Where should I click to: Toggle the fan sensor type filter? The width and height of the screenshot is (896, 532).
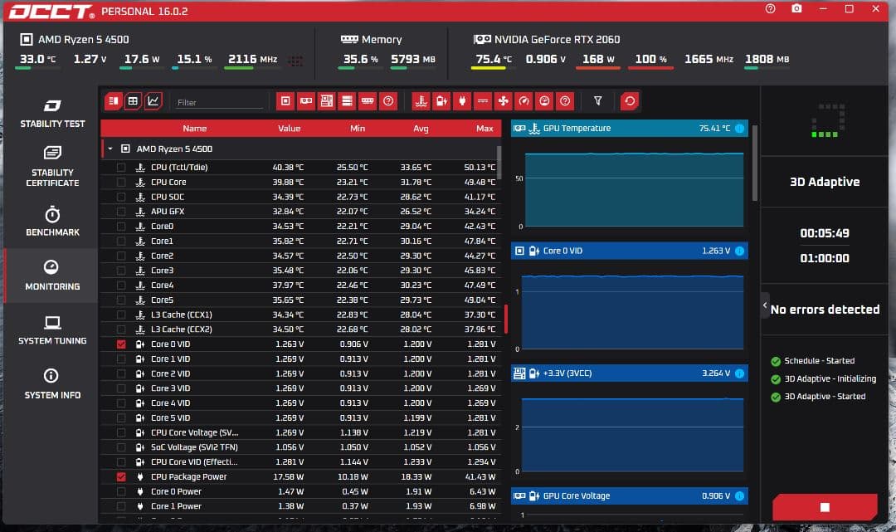tap(504, 101)
